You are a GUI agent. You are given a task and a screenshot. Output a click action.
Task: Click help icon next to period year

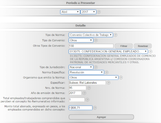click(99, 12)
